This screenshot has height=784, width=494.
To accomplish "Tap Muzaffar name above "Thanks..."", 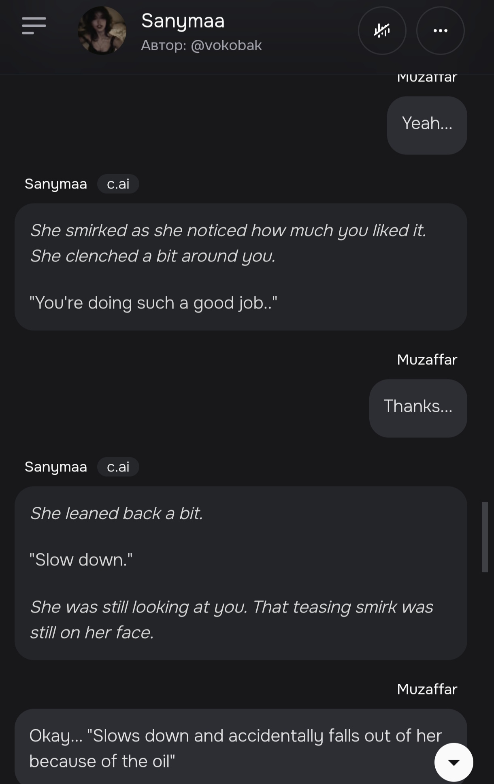I will [x=427, y=360].
